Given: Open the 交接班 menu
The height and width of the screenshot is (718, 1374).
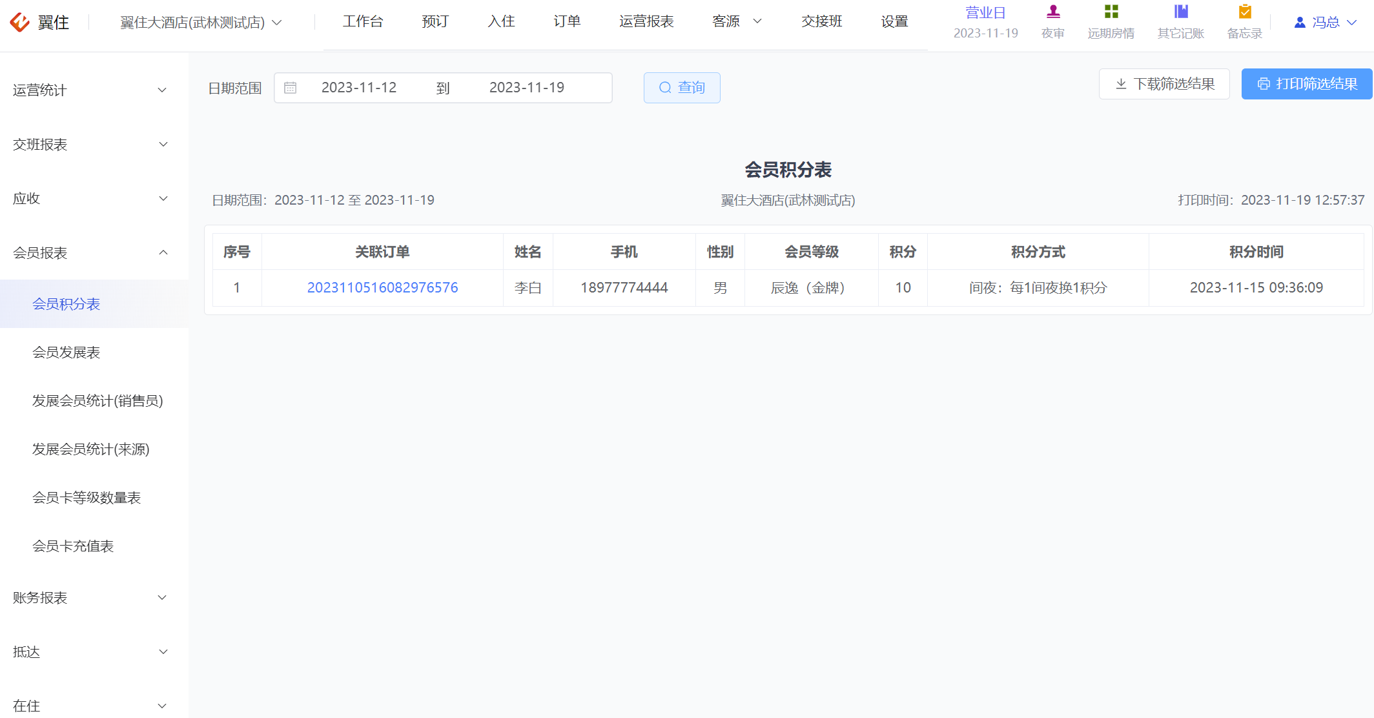Looking at the screenshot, I should tap(822, 21).
